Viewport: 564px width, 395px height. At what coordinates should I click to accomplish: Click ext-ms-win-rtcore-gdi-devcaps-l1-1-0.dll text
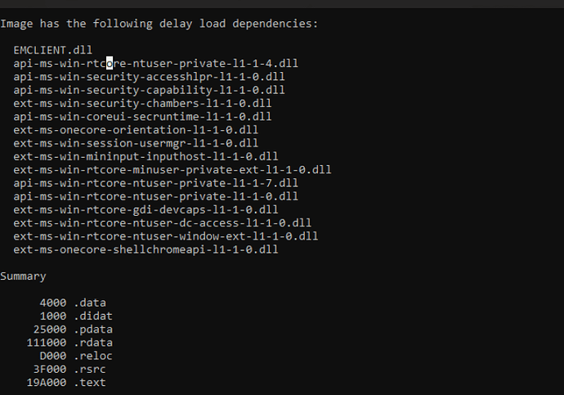pyautogui.click(x=145, y=209)
